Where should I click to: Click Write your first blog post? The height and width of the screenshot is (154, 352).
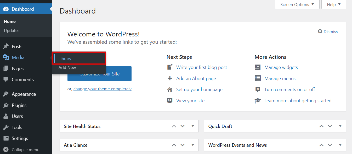(202, 67)
